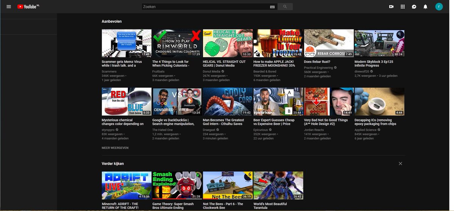This screenshot has width=454, height=211.
Task: Click title 'HELICAL VS. STRAIGHT CUT GEARS'
Action: 224,64
